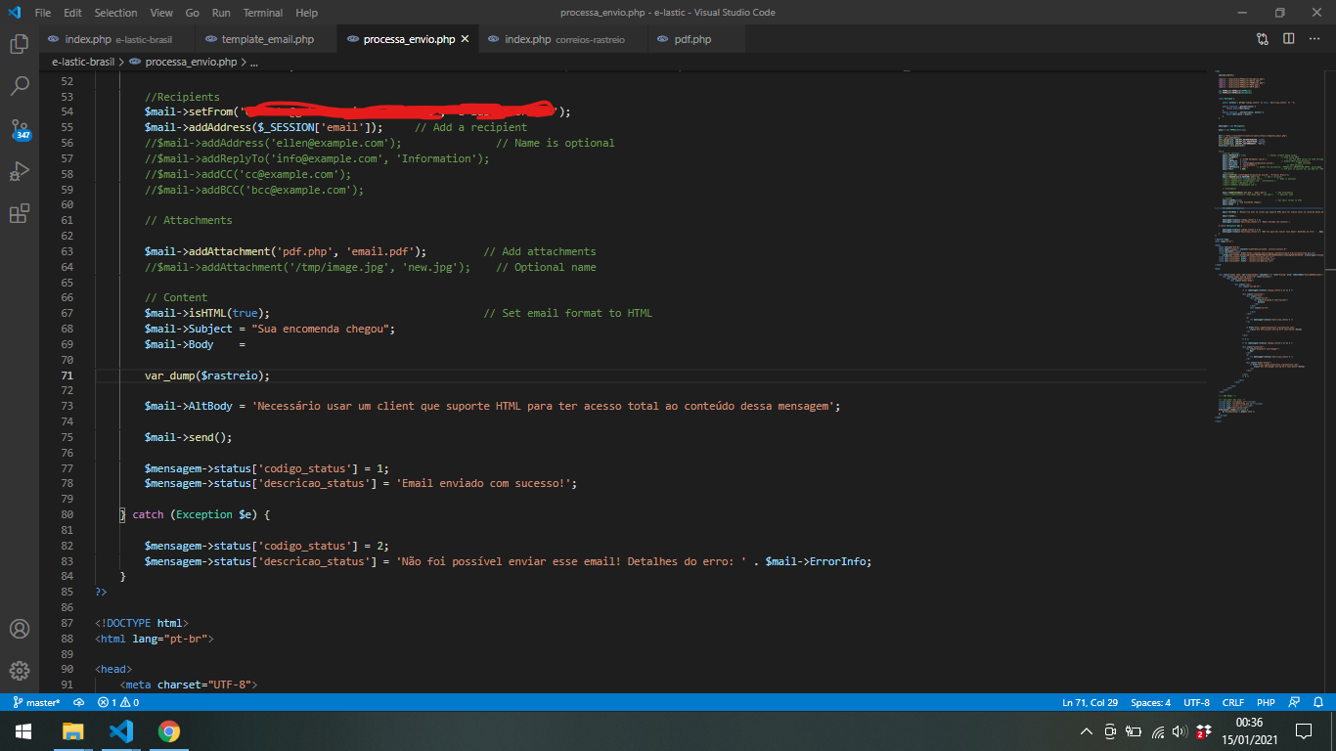
Task: Click e-lastic-brasil breadcrumb folder
Action: click(83, 62)
